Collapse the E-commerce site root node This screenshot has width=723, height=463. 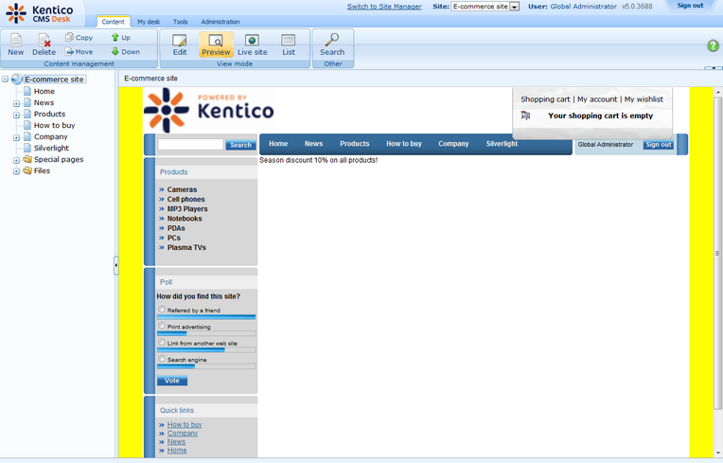click(x=5, y=80)
